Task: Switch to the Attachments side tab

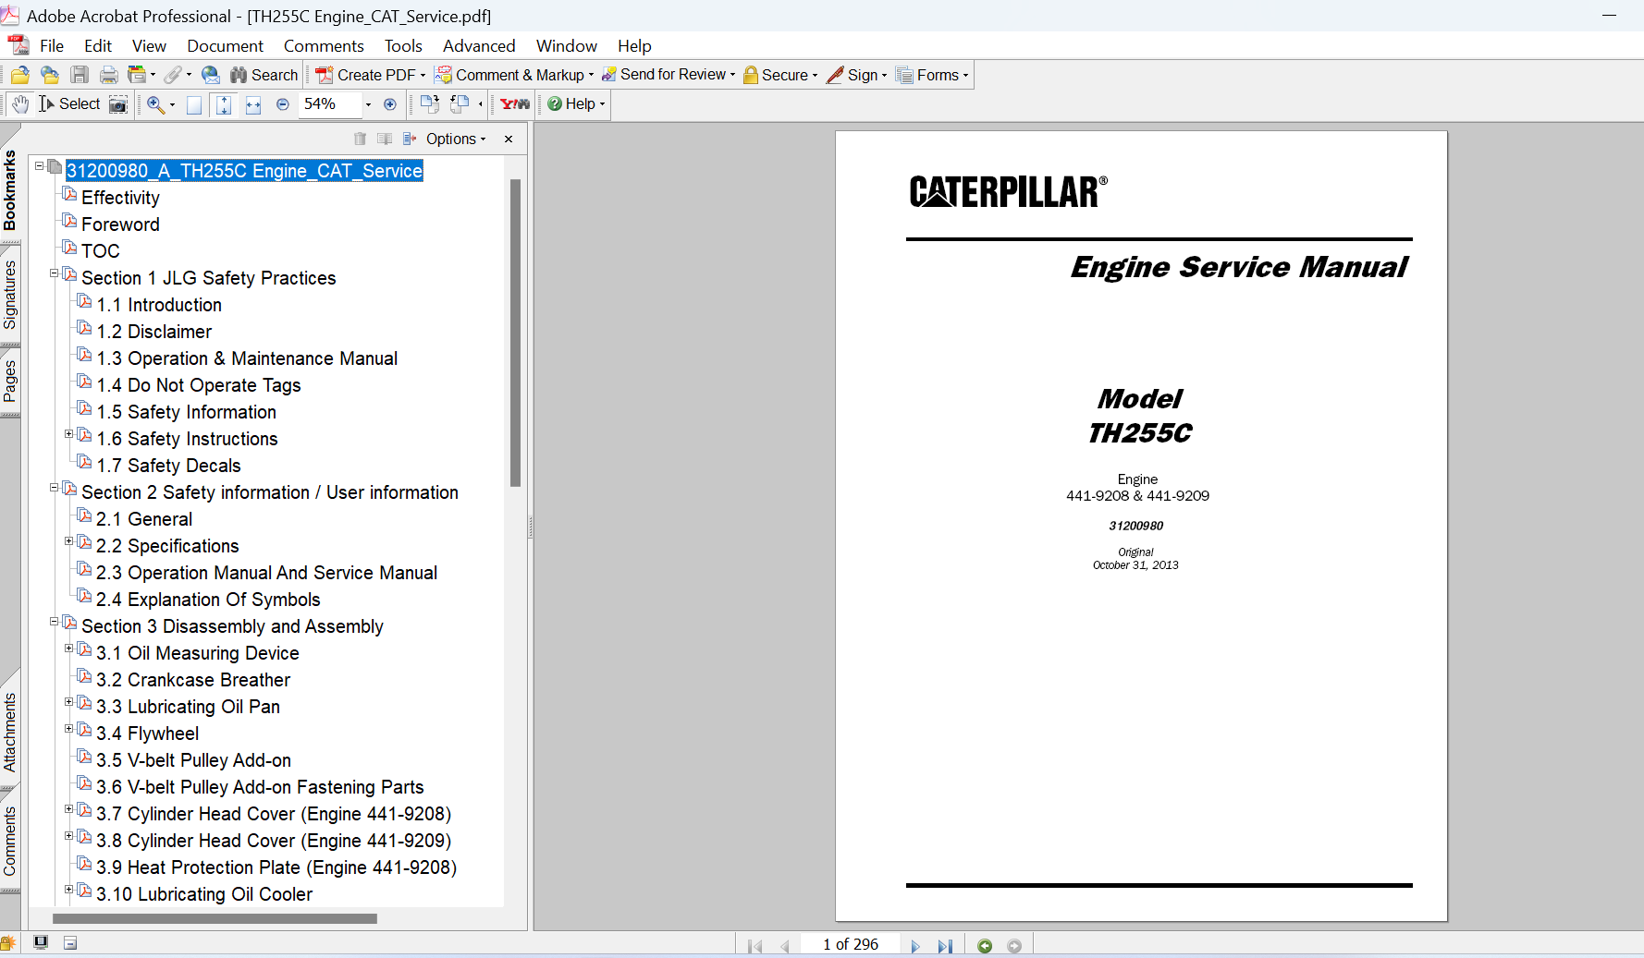Action: [10, 732]
